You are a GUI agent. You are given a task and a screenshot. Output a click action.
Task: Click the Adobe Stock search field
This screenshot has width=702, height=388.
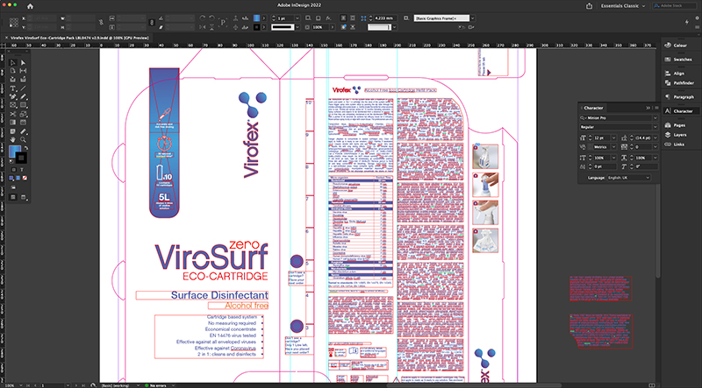tap(674, 6)
